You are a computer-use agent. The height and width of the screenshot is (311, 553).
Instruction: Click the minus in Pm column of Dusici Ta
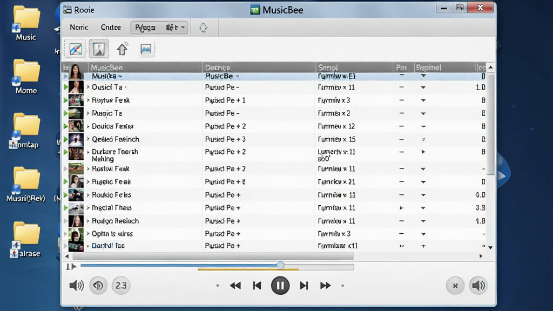pyautogui.click(x=401, y=87)
